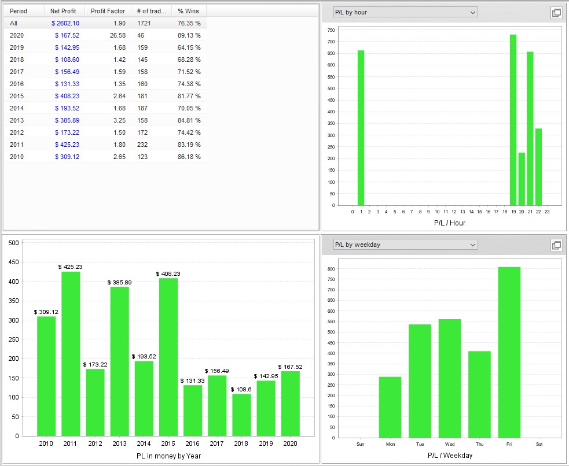Select the 2020 period row
The width and height of the screenshot is (569, 466).
[x=105, y=35]
